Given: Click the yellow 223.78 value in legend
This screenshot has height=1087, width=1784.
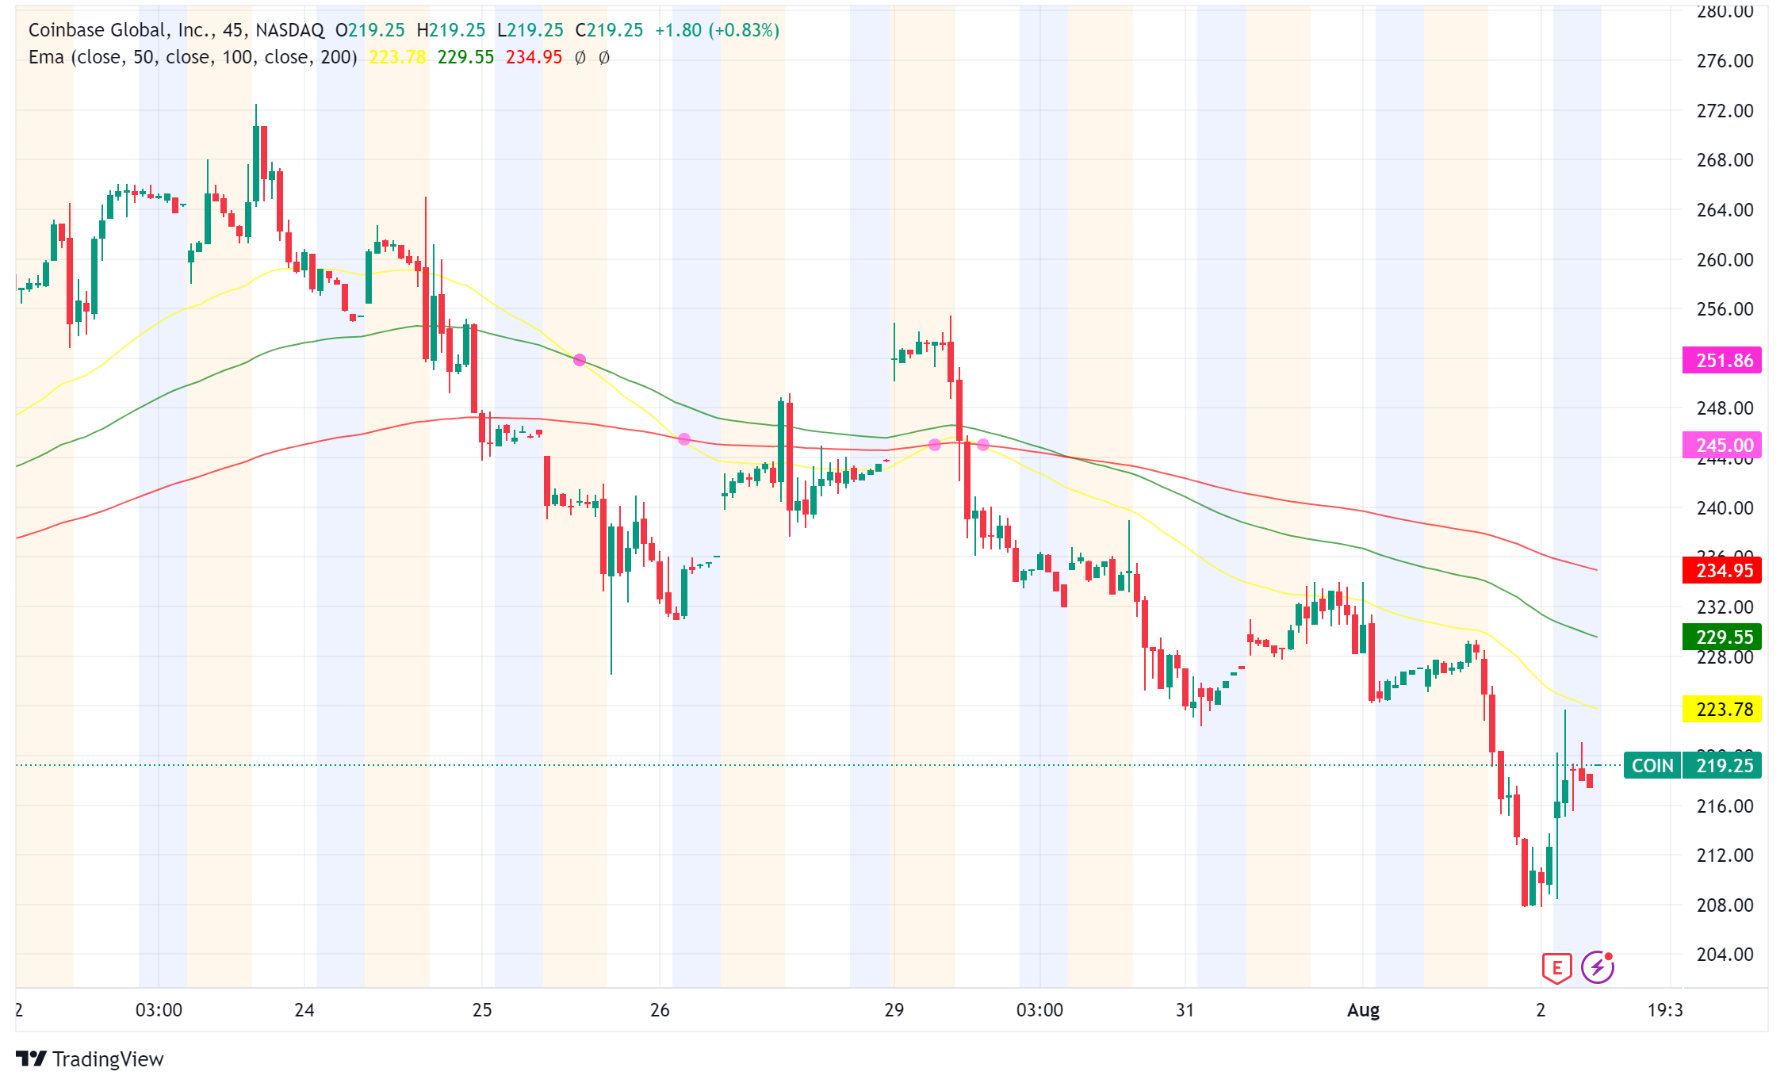Looking at the screenshot, I should pyautogui.click(x=397, y=57).
